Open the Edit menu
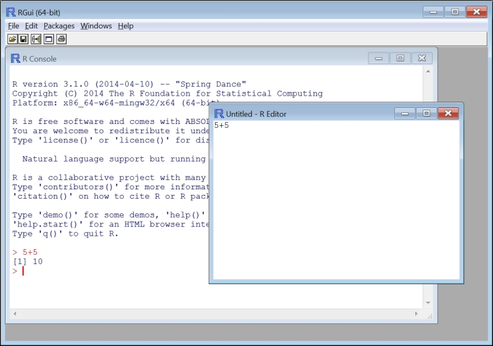The height and width of the screenshot is (346, 493). point(31,26)
